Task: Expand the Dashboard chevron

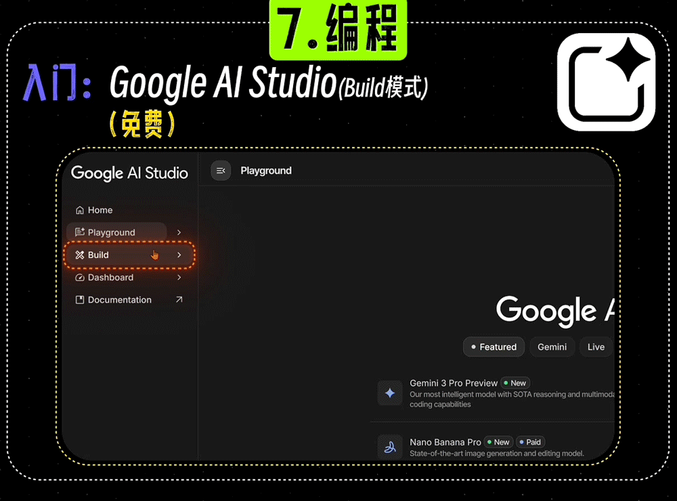Action: (179, 278)
